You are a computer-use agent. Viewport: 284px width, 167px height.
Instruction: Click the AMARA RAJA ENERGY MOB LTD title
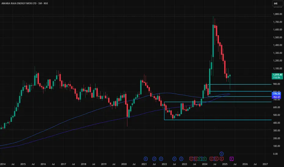click(19, 3)
